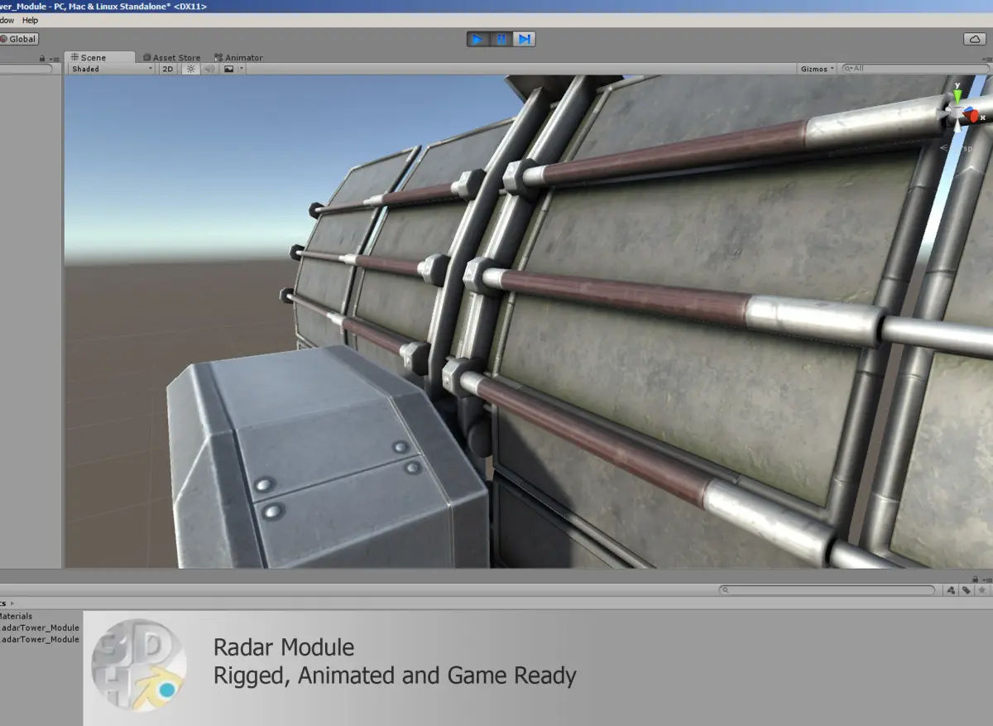Toggle scene effects image icon
The image size is (993, 726).
pyautogui.click(x=228, y=69)
